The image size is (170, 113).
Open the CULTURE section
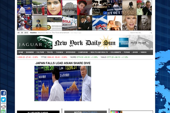(40, 52)
